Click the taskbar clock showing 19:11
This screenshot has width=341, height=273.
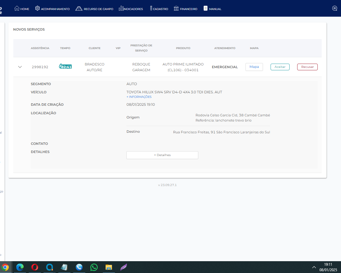[x=328, y=267]
